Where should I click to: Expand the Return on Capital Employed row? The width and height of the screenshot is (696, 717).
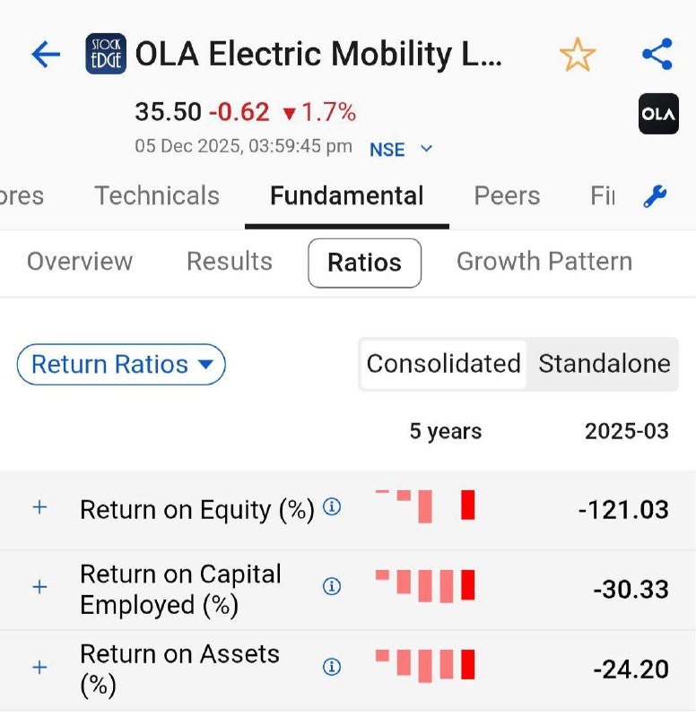tap(39, 587)
